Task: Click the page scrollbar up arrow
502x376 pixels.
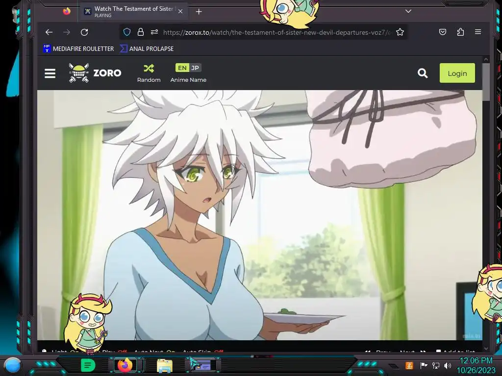Action: pos(486,59)
